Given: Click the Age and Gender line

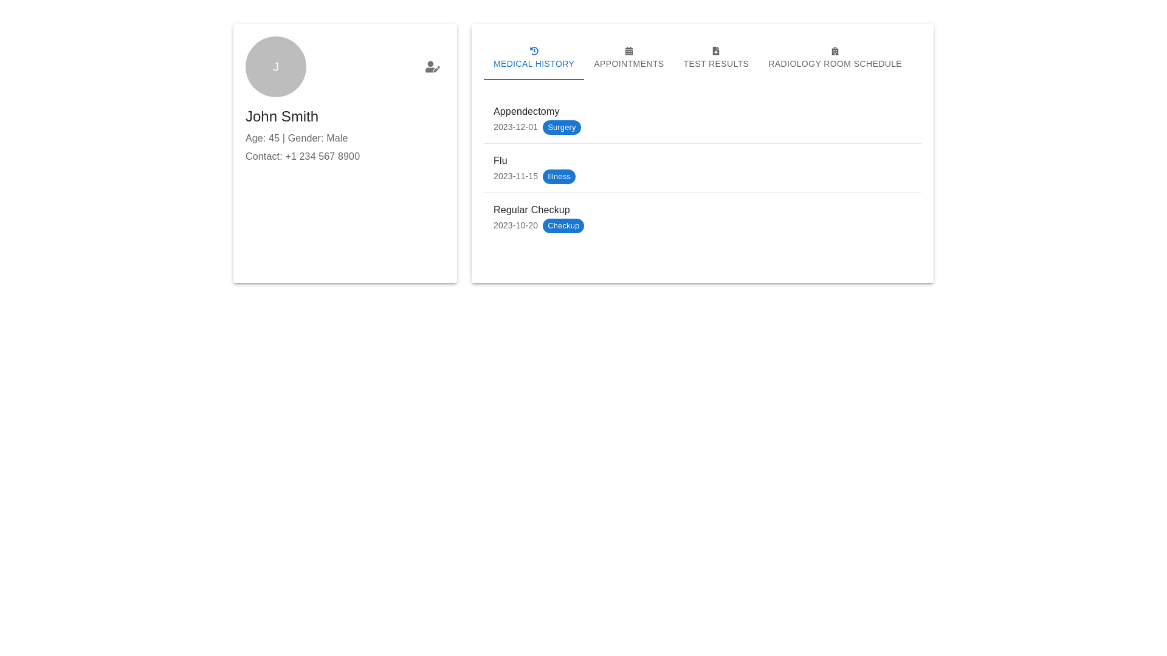Looking at the screenshot, I should point(297,138).
